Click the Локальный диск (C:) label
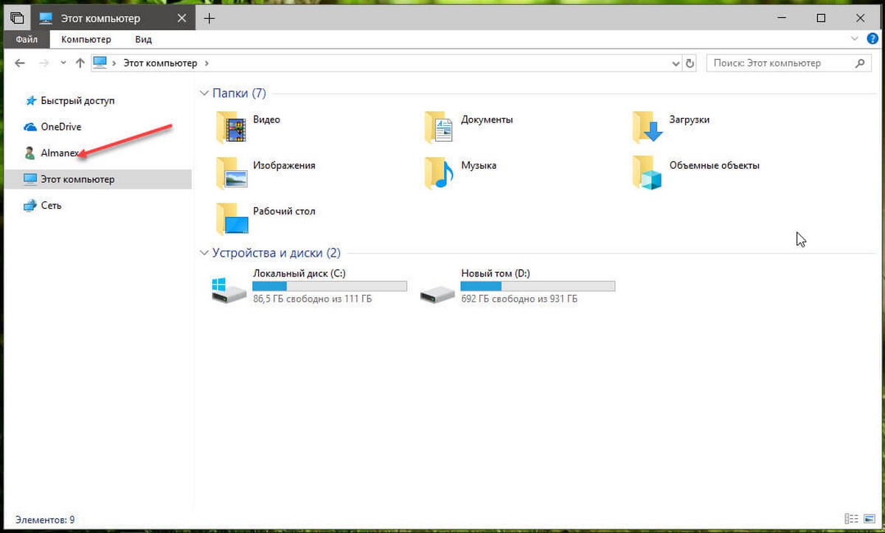 click(x=299, y=274)
